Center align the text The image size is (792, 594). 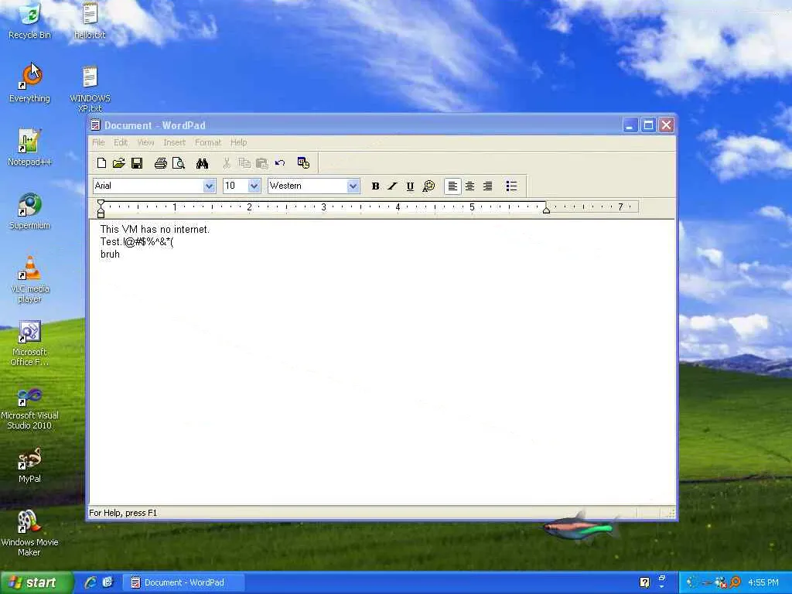469,186
